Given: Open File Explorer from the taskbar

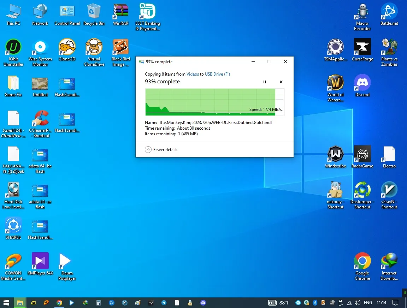Looking at the screenshot, I should pos(20,303).
